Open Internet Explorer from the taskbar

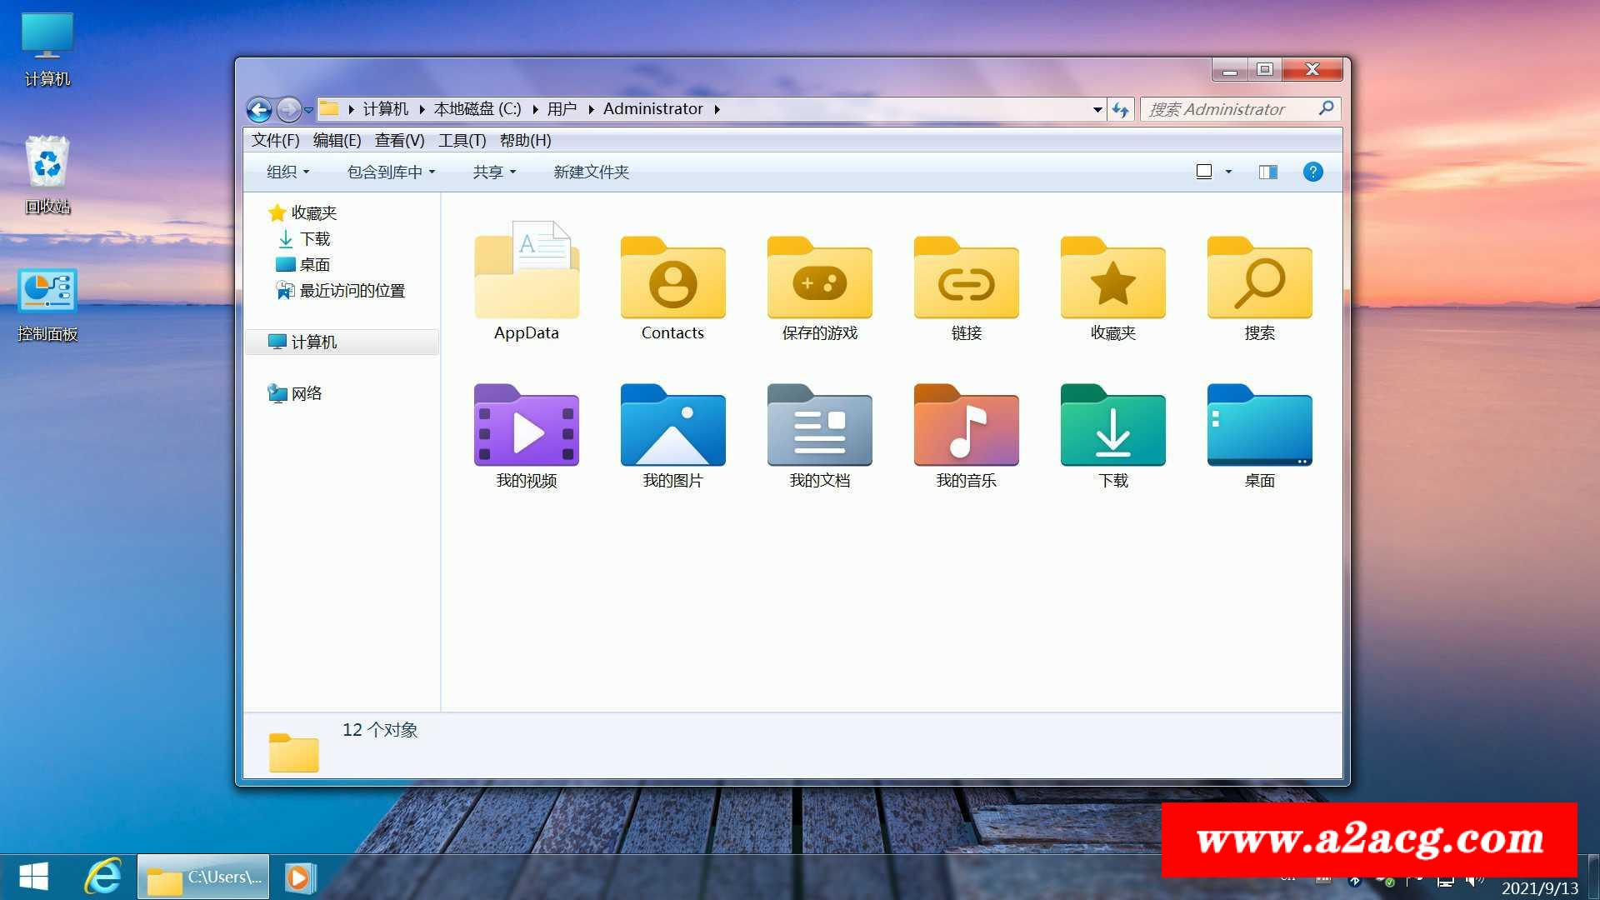point(103,877)
